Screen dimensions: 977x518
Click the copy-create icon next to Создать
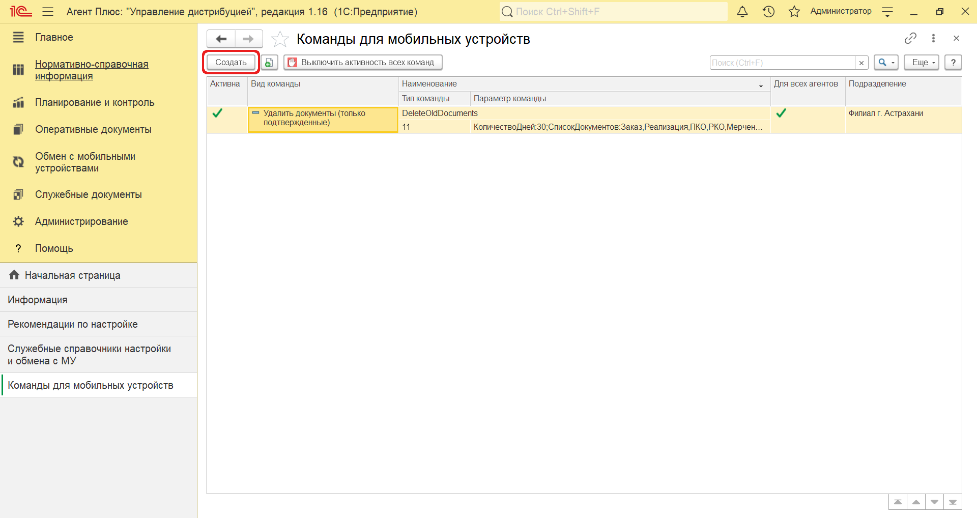[x=269, y=63]
